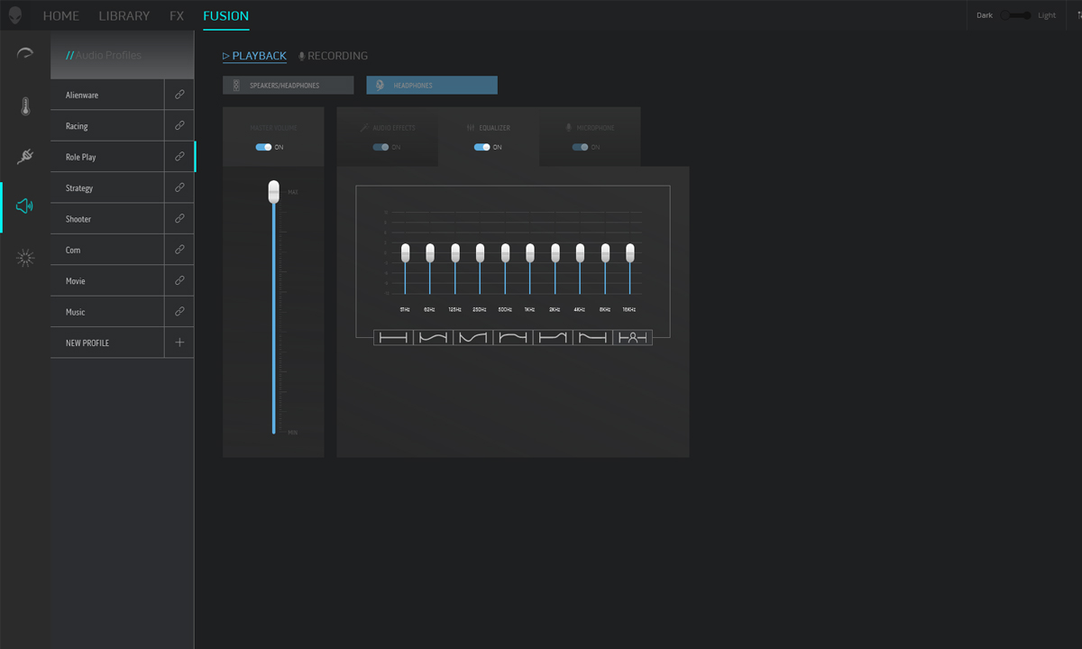Click the link icon for Shooter profile
1082x649 pixels.
179,218
